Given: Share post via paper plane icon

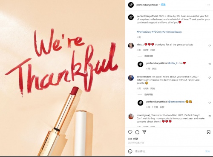Looking at the screenshot, I should (x=144, y=132).
